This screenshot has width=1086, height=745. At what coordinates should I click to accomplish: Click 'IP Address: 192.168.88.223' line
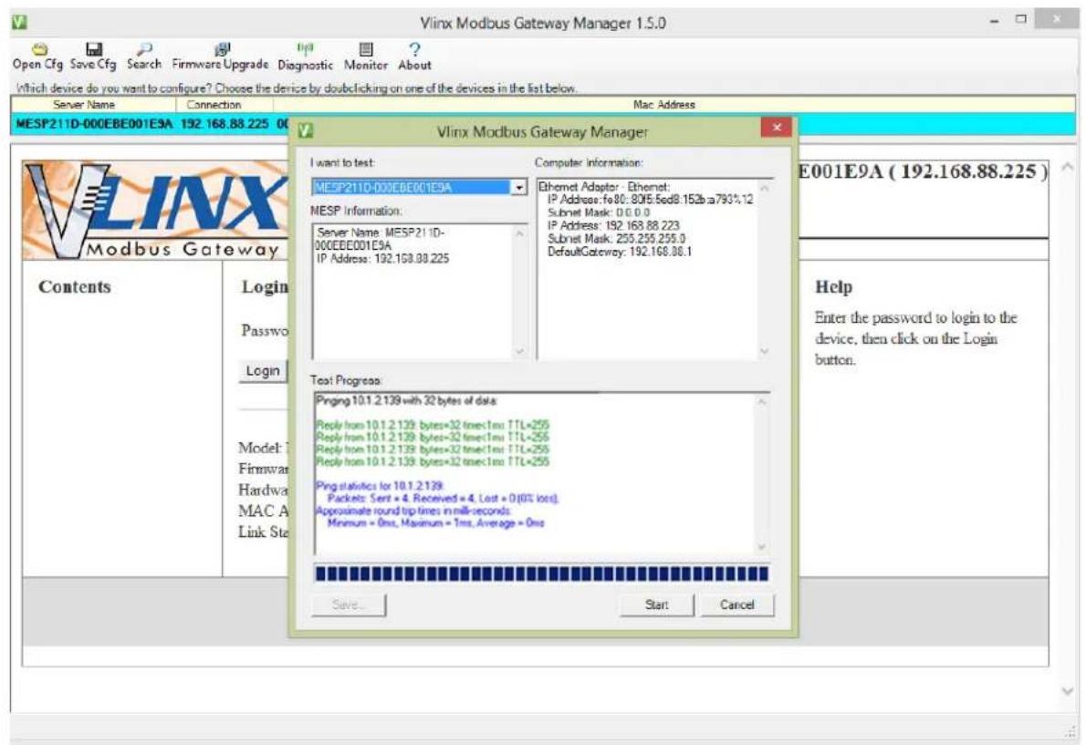(x=613, y=225)
